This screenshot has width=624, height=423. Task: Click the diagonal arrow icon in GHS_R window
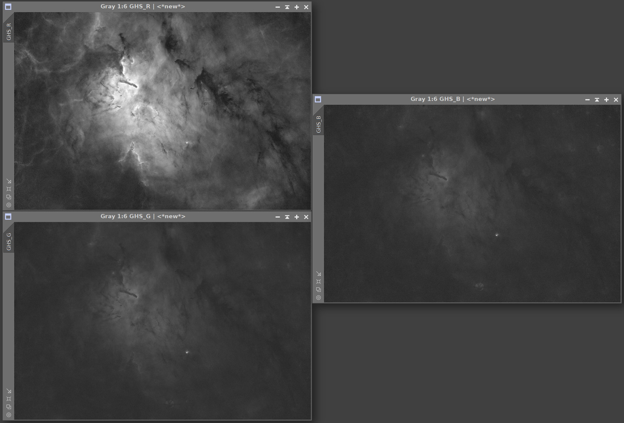click(x=9, y=181)
